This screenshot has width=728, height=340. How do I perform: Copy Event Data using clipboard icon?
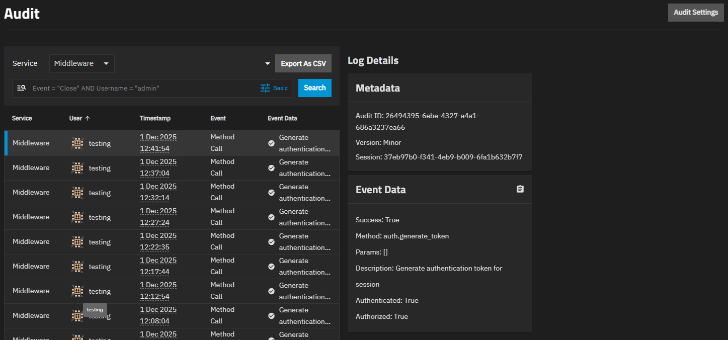pyautogui.click(x=520, y=189)
